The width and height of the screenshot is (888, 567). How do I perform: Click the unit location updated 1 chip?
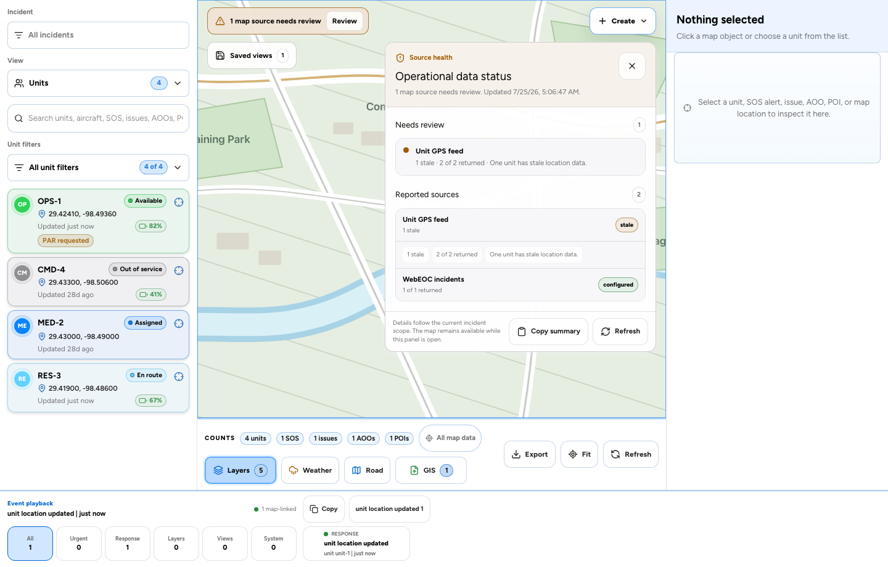(390, 509)
